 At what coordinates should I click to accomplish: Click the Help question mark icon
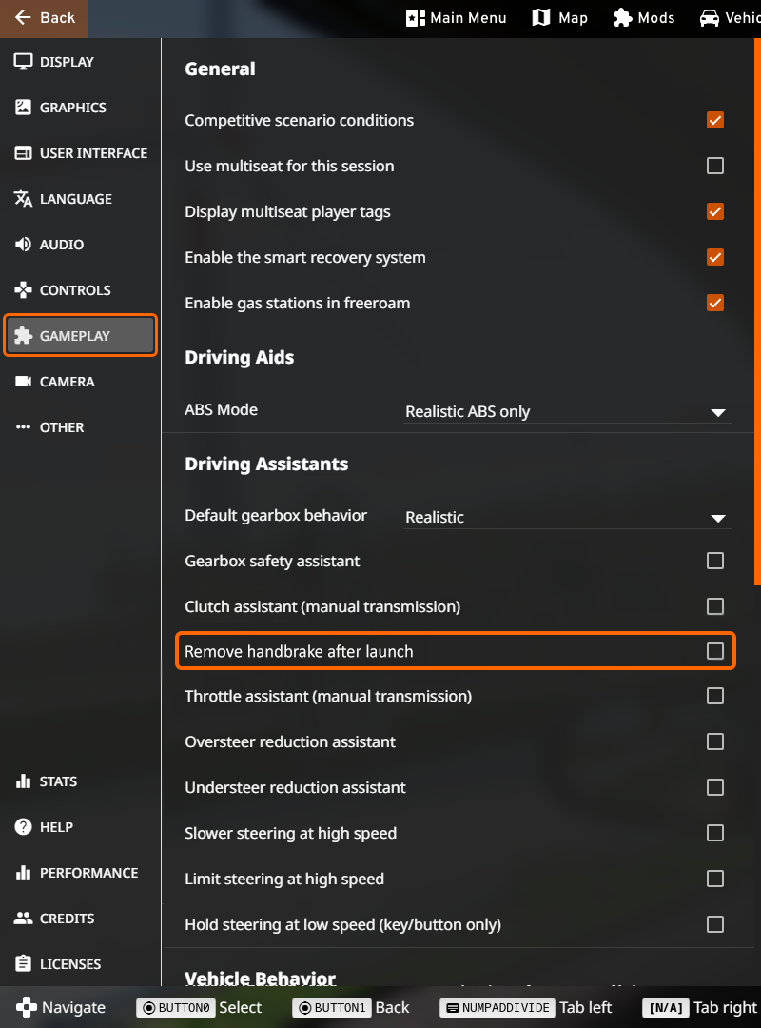pyautogui.click(x=24, y=827)
